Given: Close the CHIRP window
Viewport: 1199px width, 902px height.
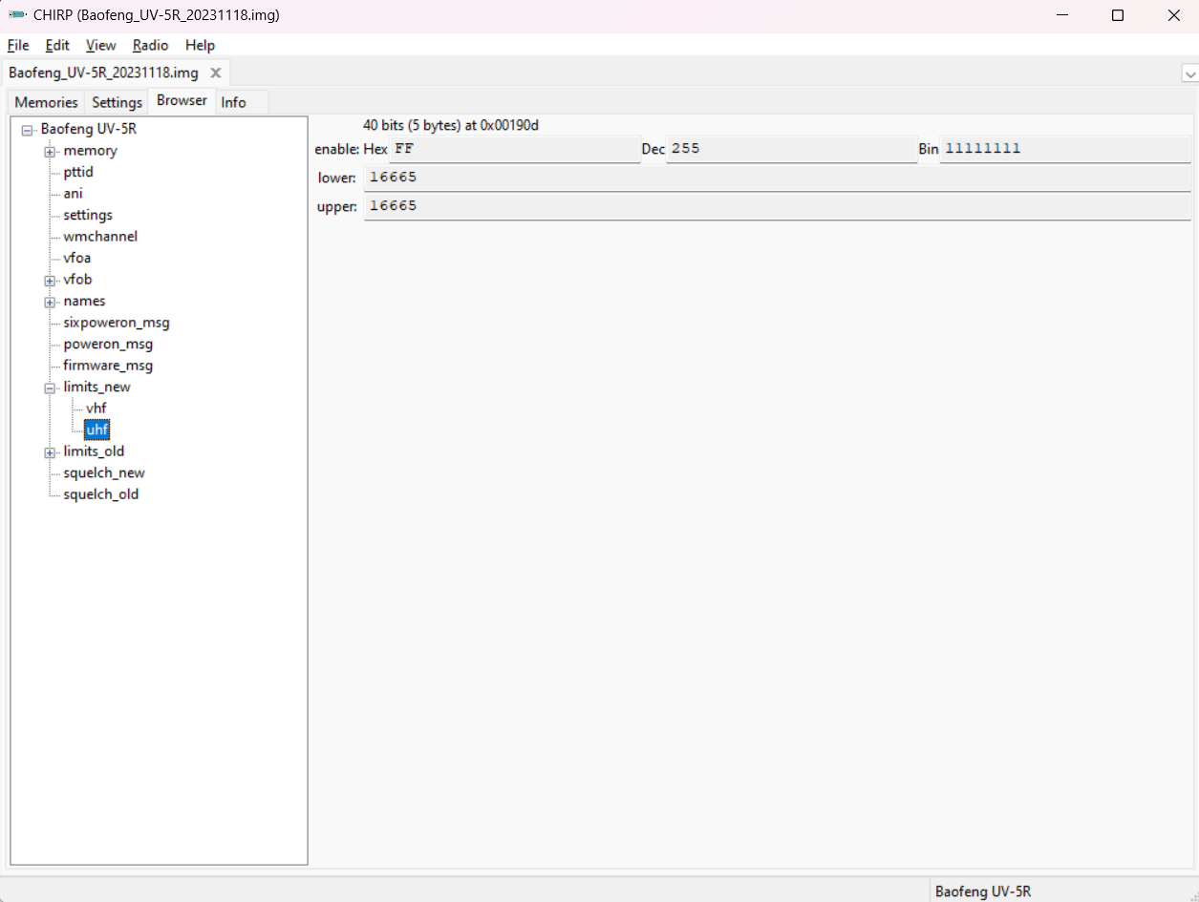Looking at the screenshot, I should (x=1174, y=15).
